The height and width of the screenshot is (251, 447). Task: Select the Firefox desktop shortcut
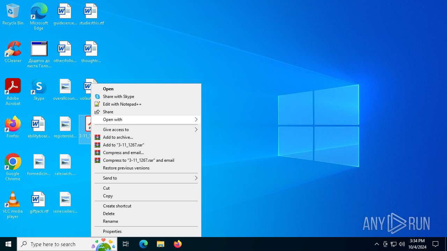point(13,128)
